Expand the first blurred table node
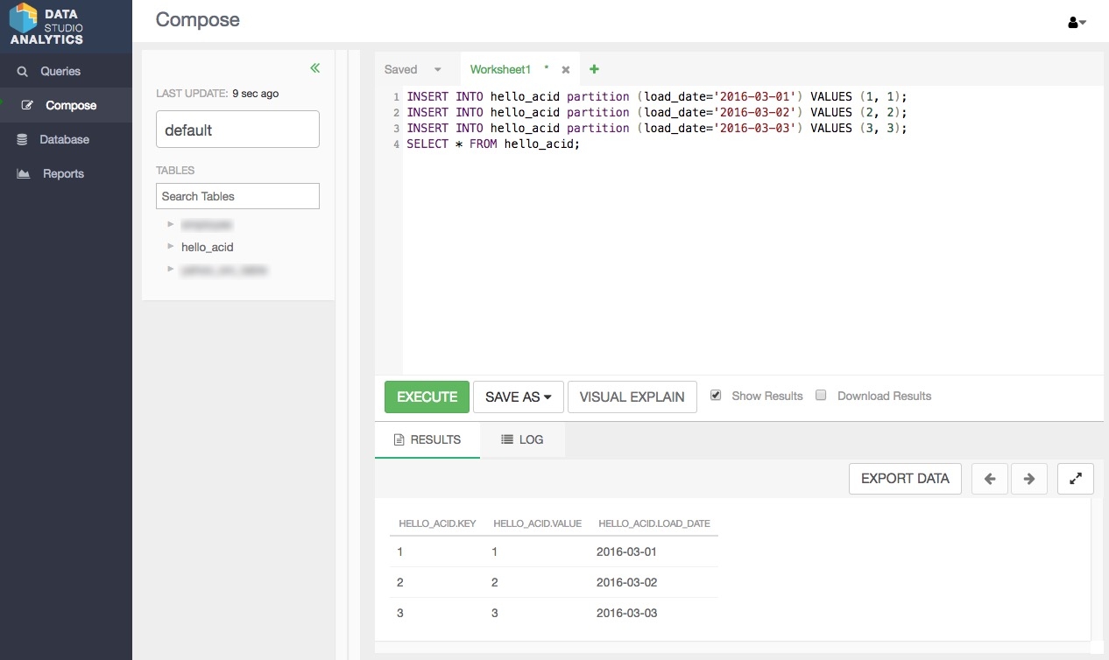 tap(171, 223)
